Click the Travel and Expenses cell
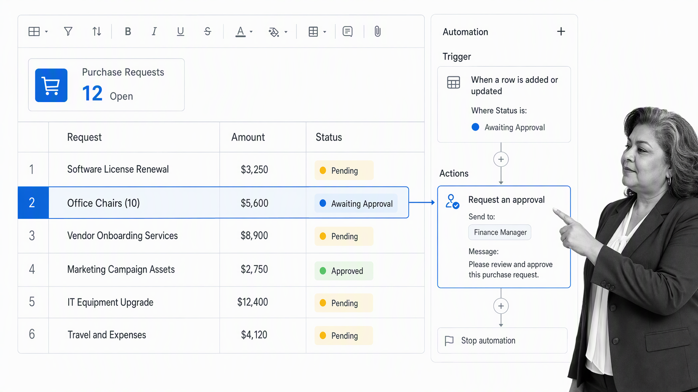Screen dimensions: 698x392 pyautogui.click(x=134, y=335)
